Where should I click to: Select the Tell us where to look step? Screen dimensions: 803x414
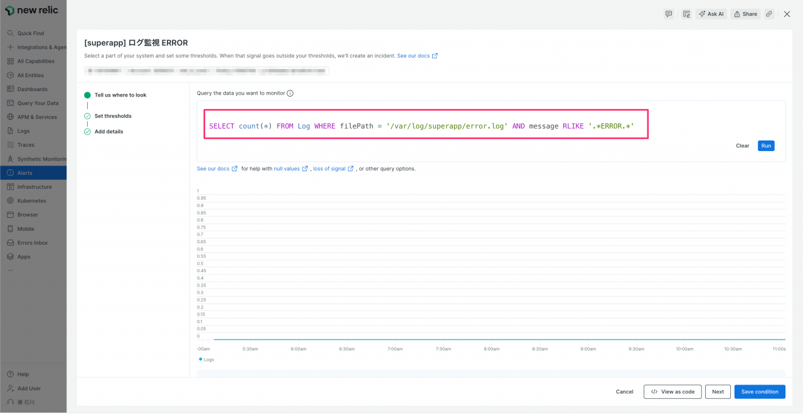(x=120, y=95)
